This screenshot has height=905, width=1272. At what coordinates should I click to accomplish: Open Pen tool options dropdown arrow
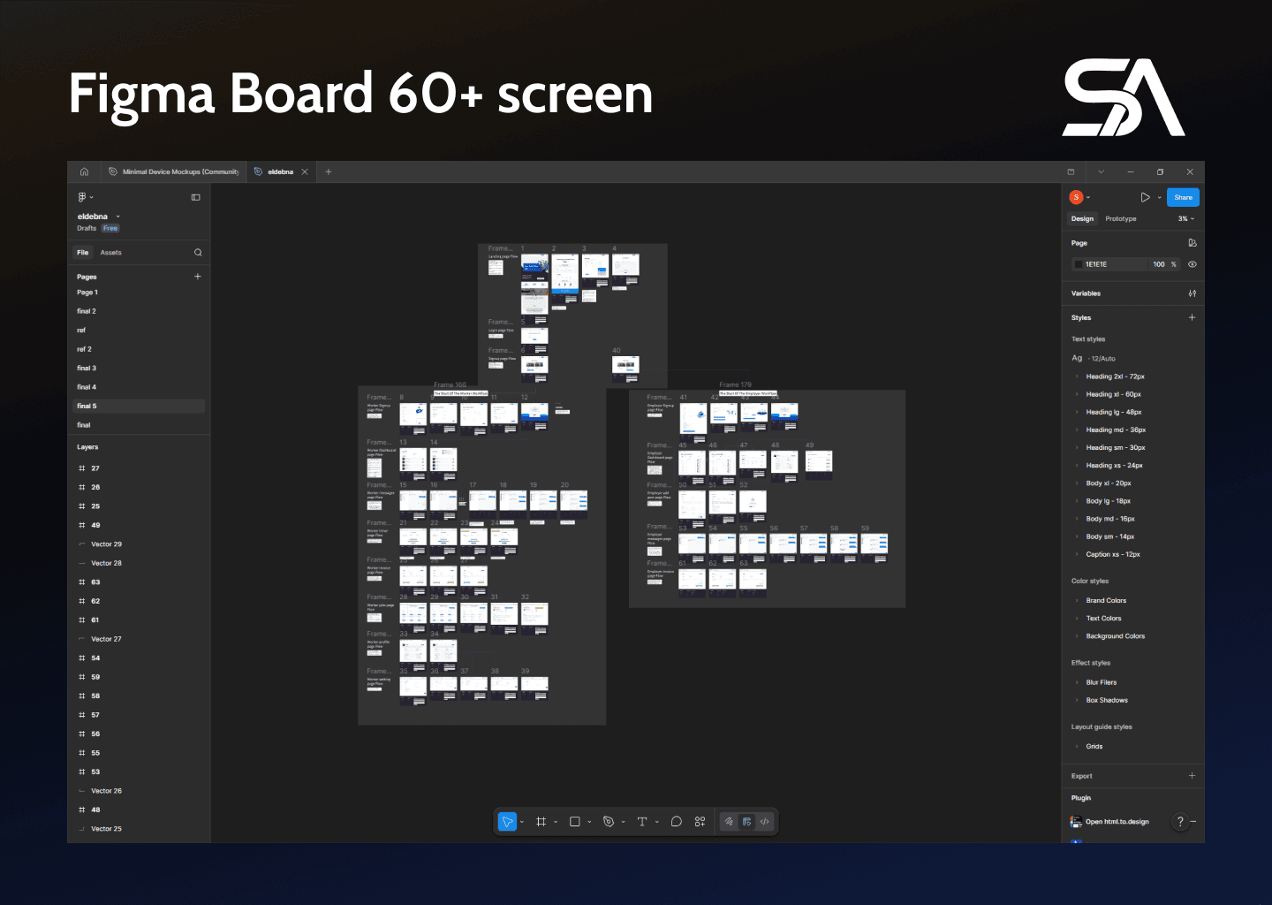click(x=624, y=822)
